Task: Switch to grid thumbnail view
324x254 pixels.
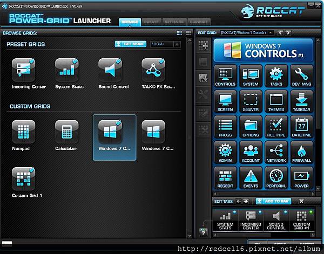Action: [x=179, y=33]
